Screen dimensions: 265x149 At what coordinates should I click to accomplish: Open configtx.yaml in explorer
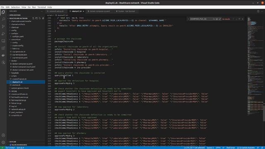pyautogui.click(x=18, y=36)
